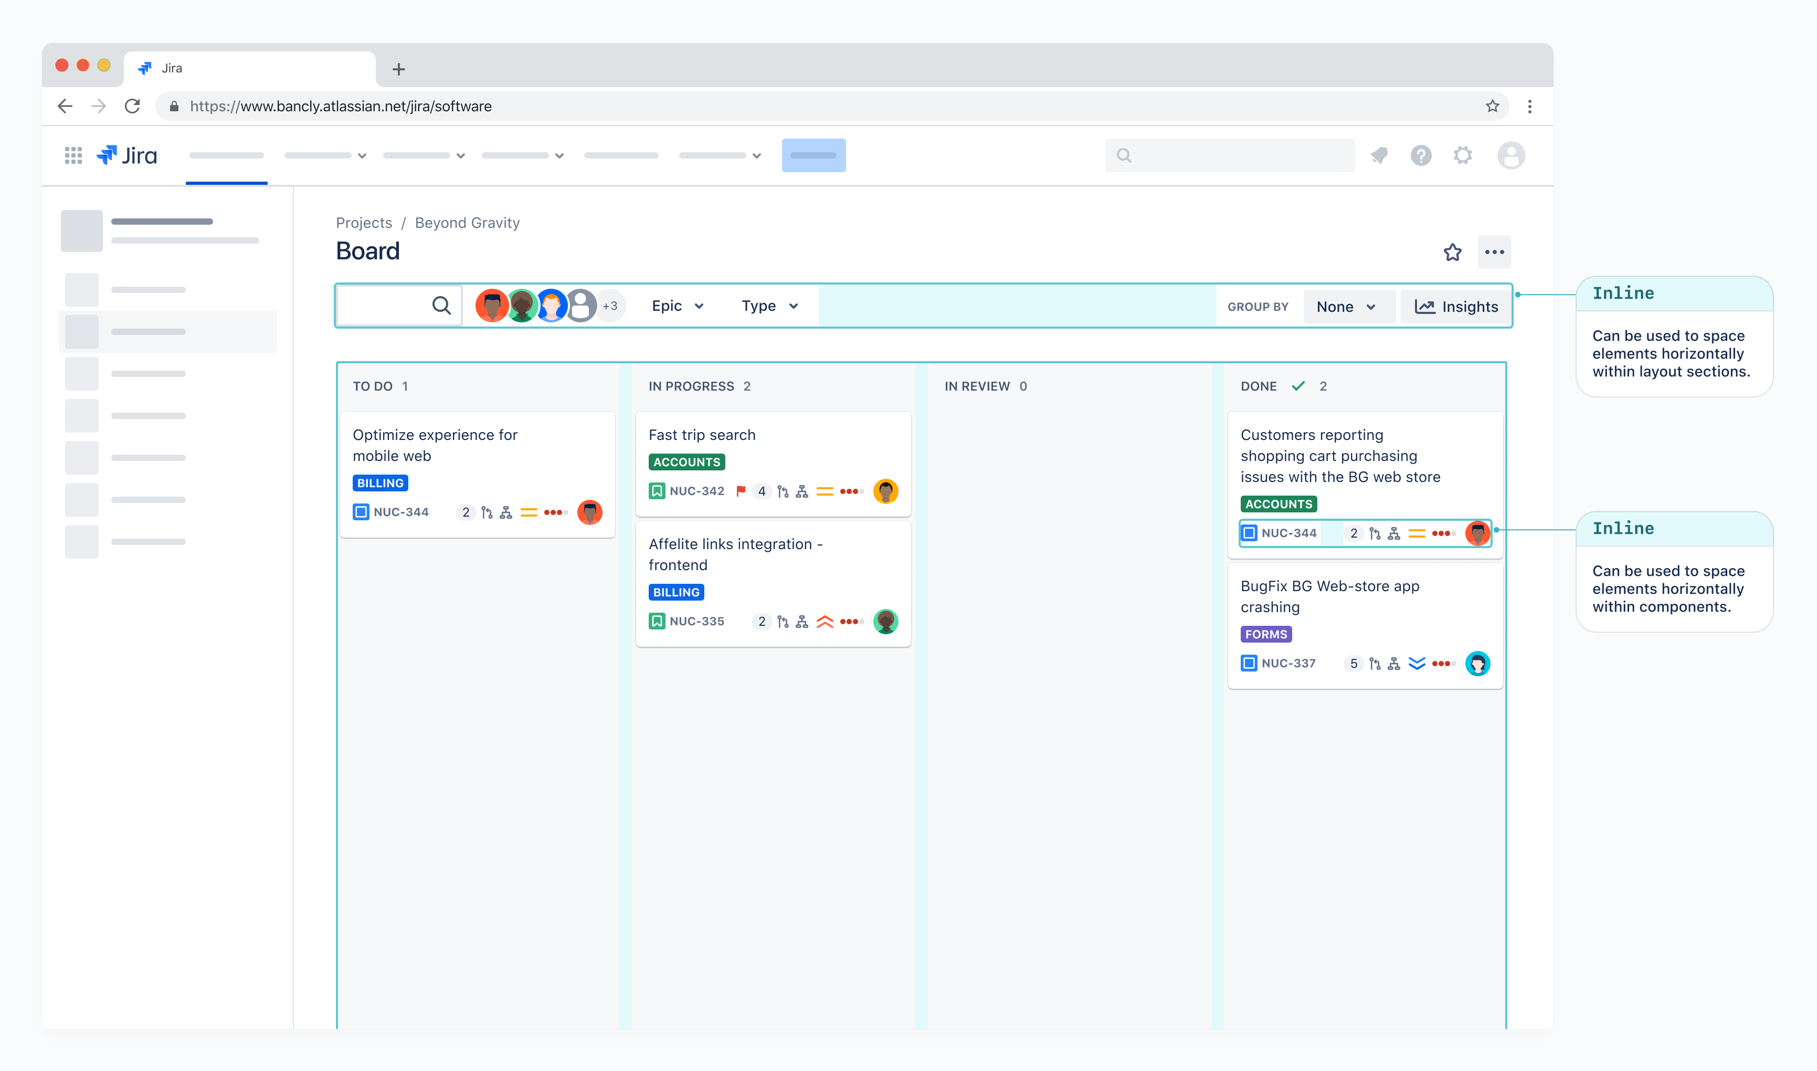The height and width of the screenshot is (1071, 1817).
Task: Open the help question mark icon
Action: tap(1420, 155)
